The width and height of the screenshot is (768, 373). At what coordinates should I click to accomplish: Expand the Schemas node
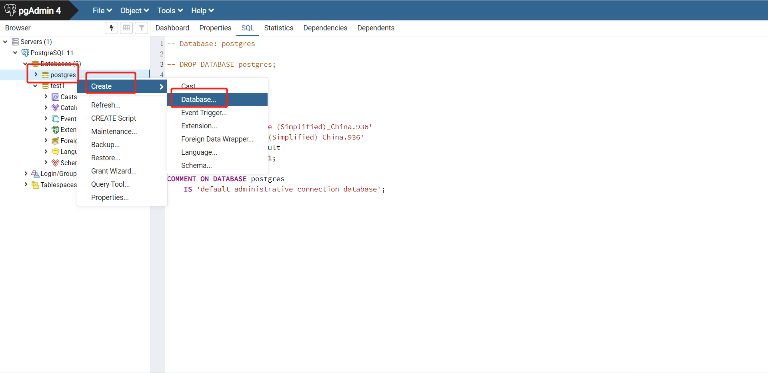pyautogui.click(x=46, y=163)
